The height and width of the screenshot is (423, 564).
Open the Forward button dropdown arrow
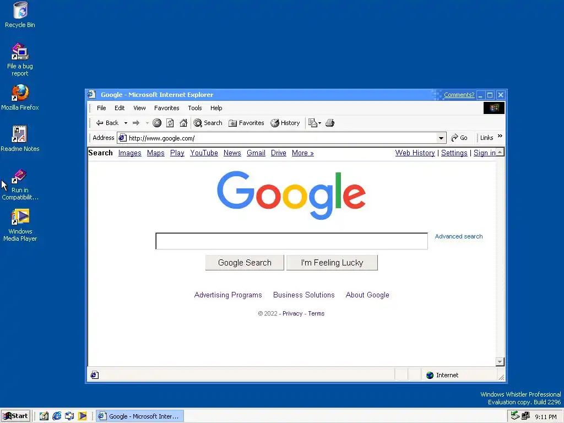147,123
